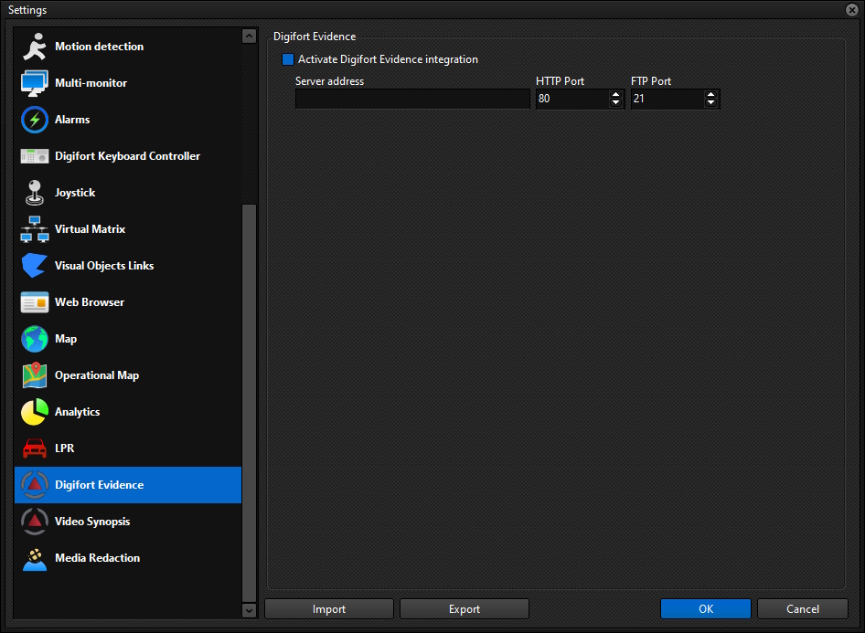Increase the HTTP Port value

(x=616, y=95)
